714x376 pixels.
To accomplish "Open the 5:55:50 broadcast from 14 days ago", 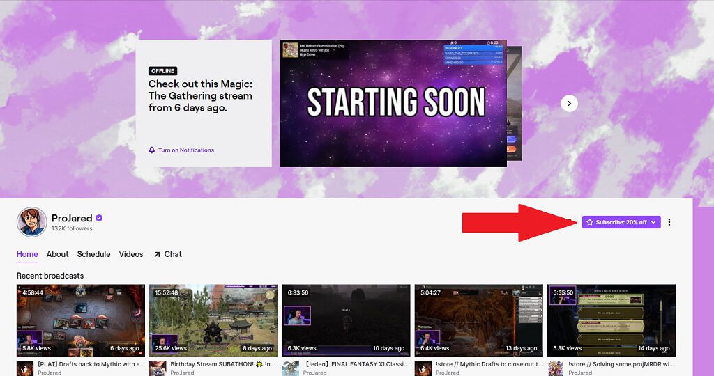I will 612,320.
